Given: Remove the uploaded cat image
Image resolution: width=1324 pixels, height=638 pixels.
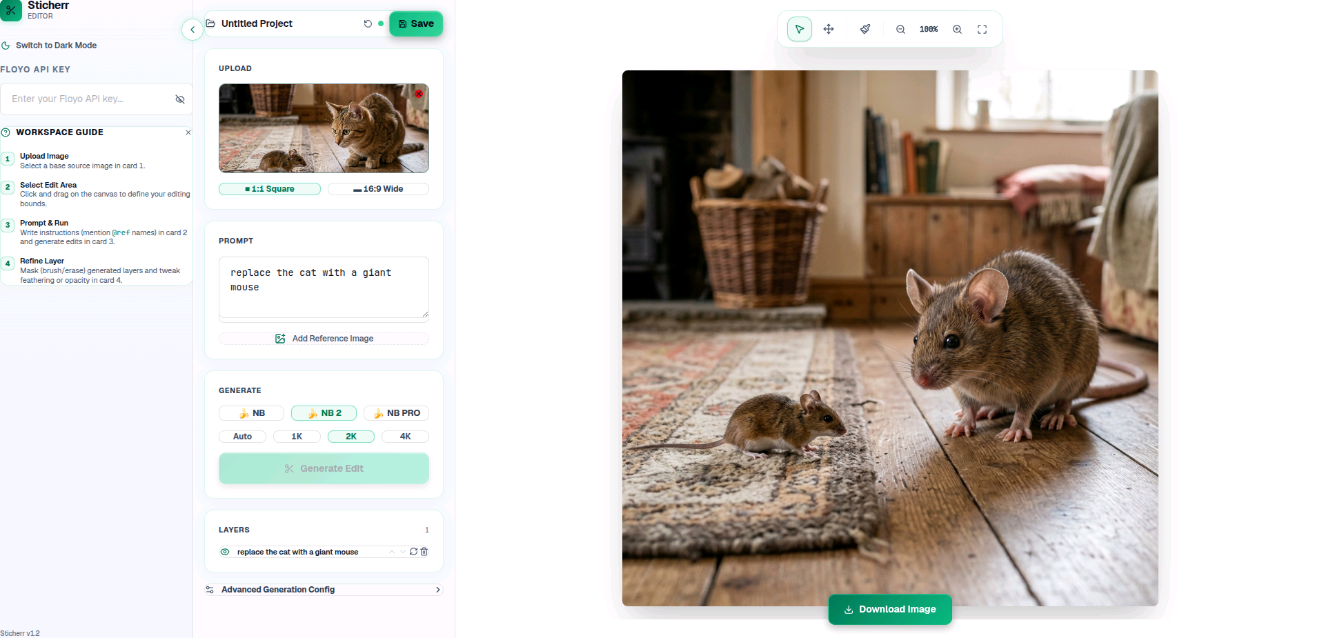Looking at the screenshot, I should (x=419, y=93).
